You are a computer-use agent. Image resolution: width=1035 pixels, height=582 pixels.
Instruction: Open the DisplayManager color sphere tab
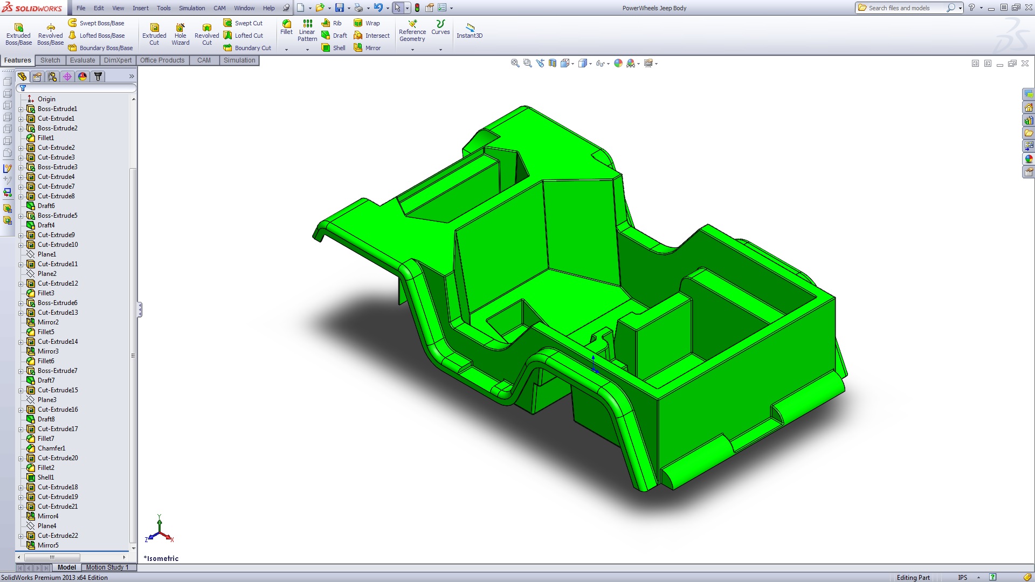pos(82,77)
